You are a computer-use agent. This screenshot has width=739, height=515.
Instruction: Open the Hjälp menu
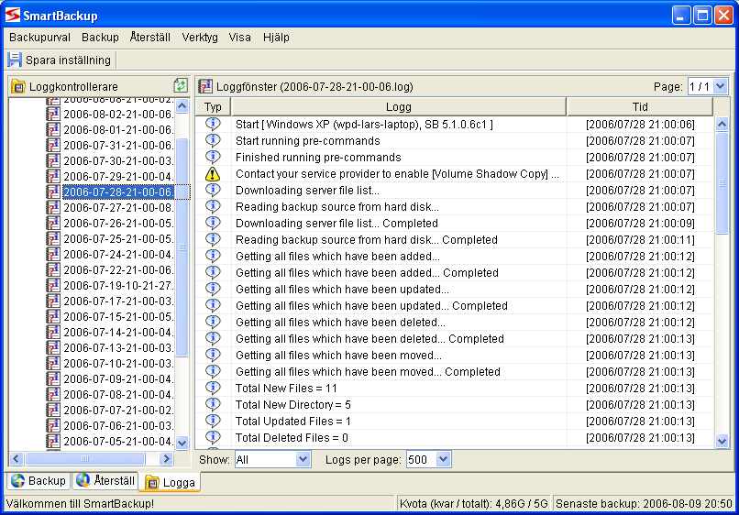click(276, 38)
